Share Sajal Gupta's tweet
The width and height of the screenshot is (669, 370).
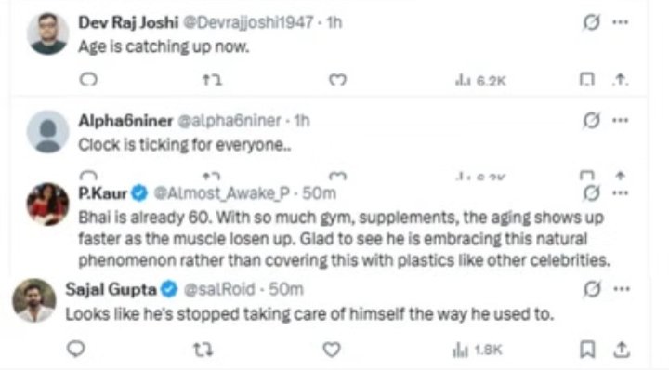(622, 350)
